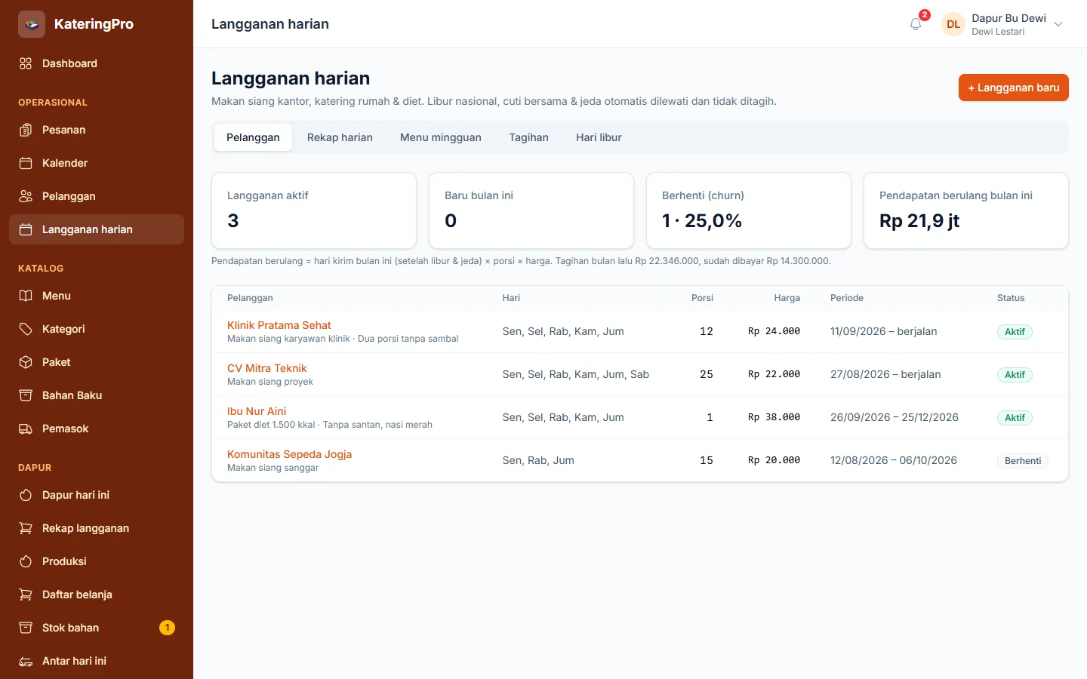Open Komunitas Sepeda Jogja customer link
The width and height of the screenshot is (1087, 679).
pos(290,454)
